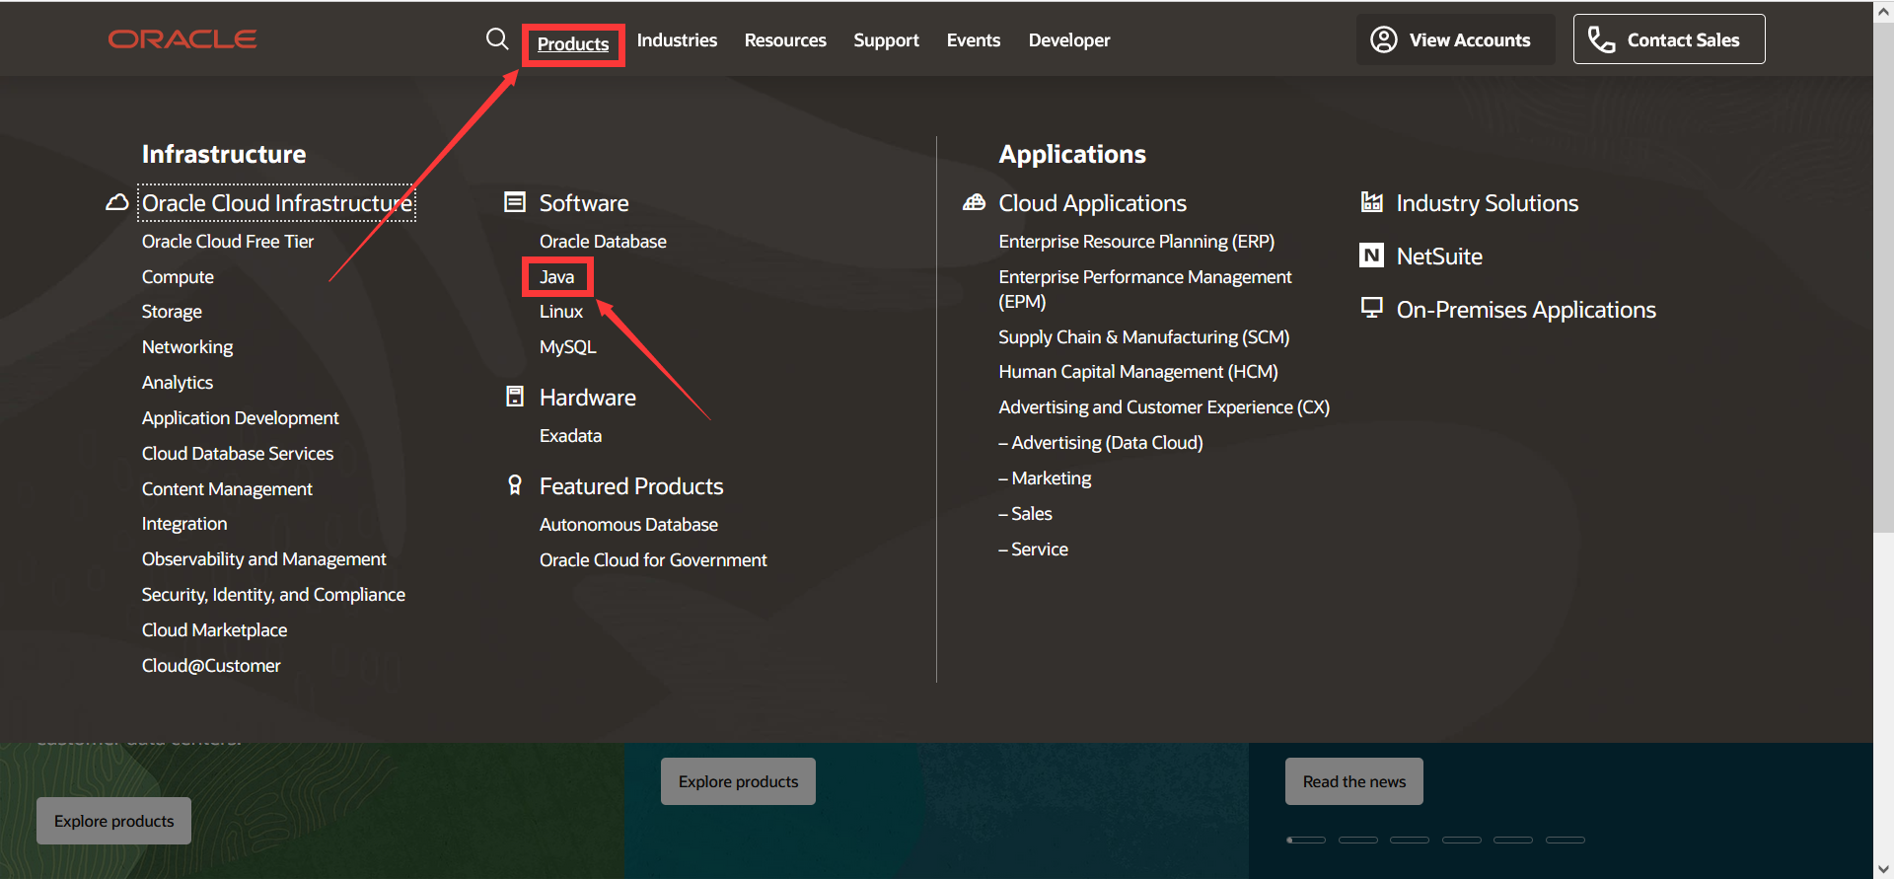This screenshot has height=879, width=1894.
Task: Open the Developer menu
Action: 1069,40
